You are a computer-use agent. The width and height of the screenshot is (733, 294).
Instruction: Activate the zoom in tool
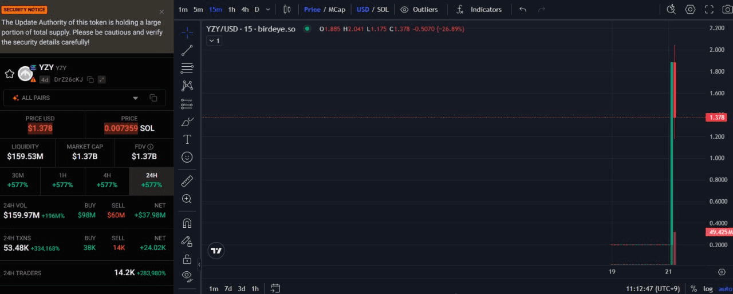(187, 199)
